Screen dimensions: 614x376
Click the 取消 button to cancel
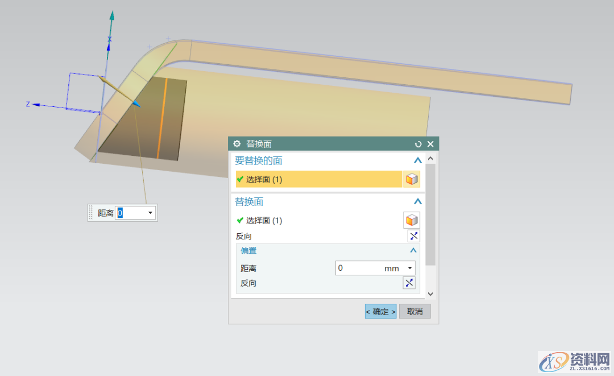click(x=414, y=311)
